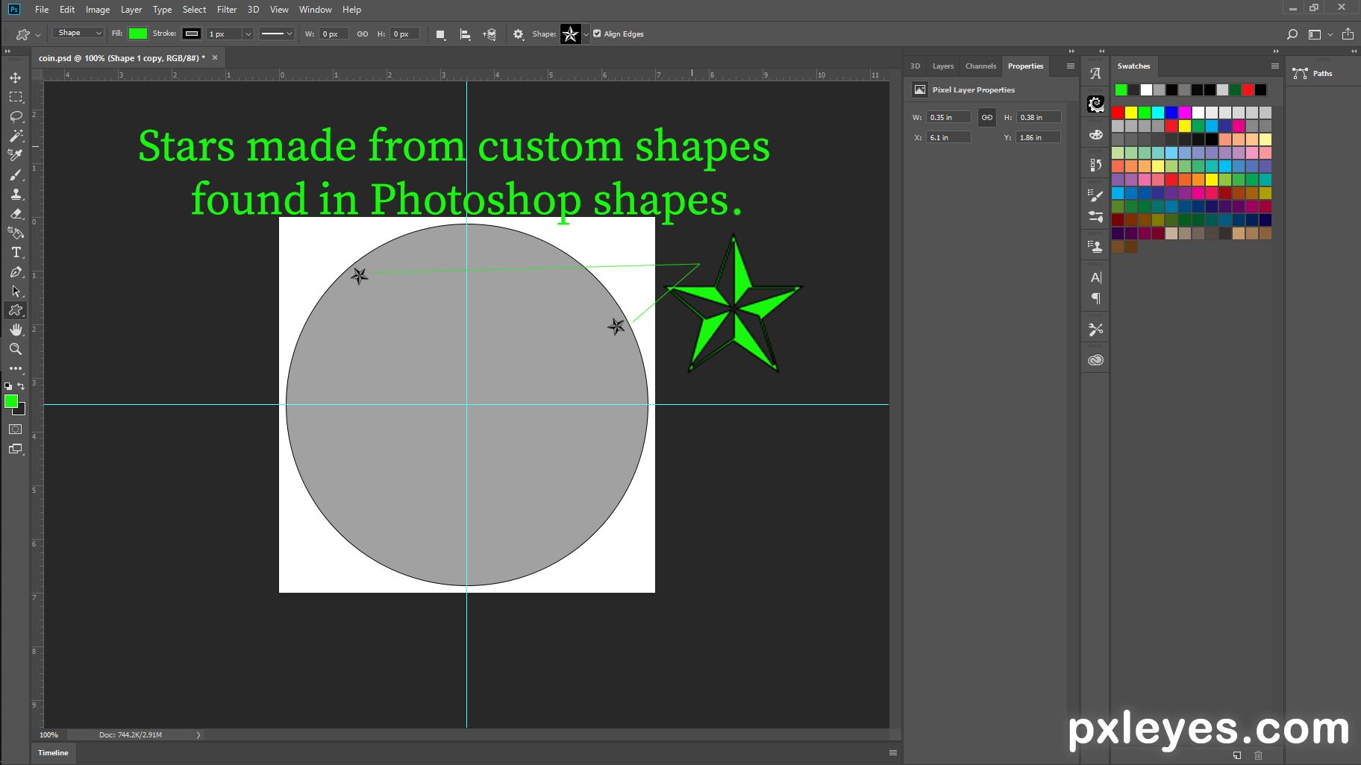
Task: Open the Character panel icon
Action: point(1095,277)
